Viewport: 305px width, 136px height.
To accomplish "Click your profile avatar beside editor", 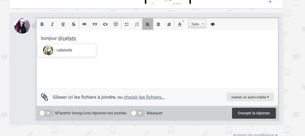I will [x=22, y=26].
